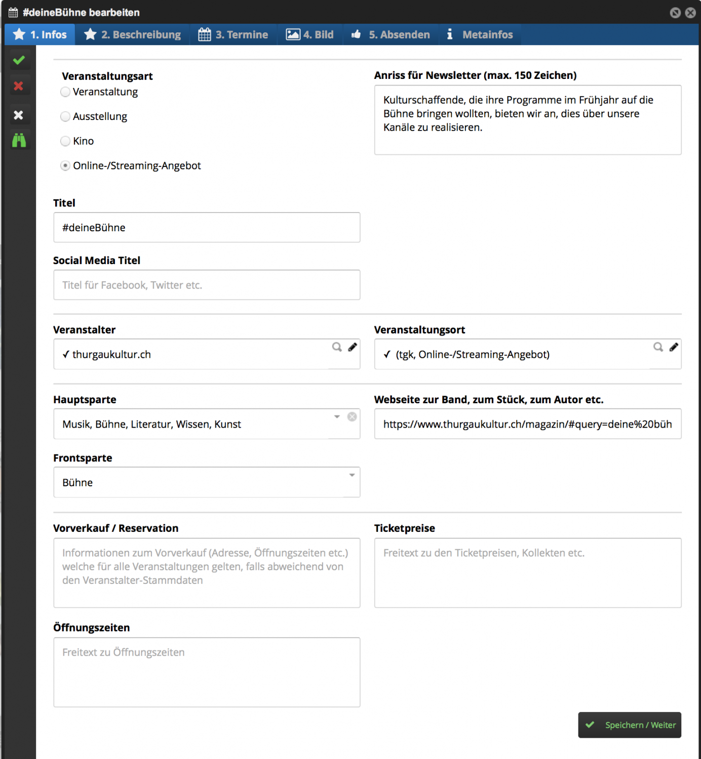Click the Vorverkauf / Reservation text area
This screenshot has height=759, width=701.
point(207,573)
